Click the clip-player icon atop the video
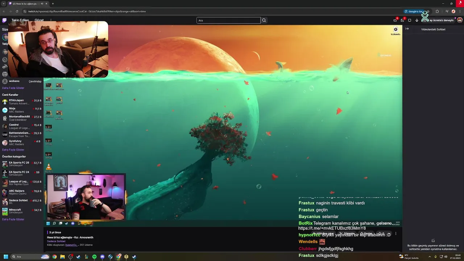Screen dimensions: 464x261 395,29
